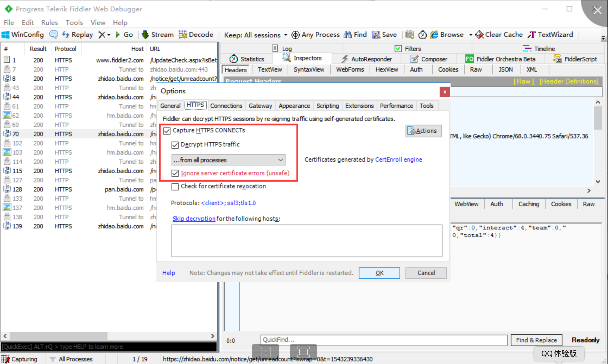Launch Browse with the IE icon
The image size is (608, 364).
pyautogui.click(x=447, y=35)
